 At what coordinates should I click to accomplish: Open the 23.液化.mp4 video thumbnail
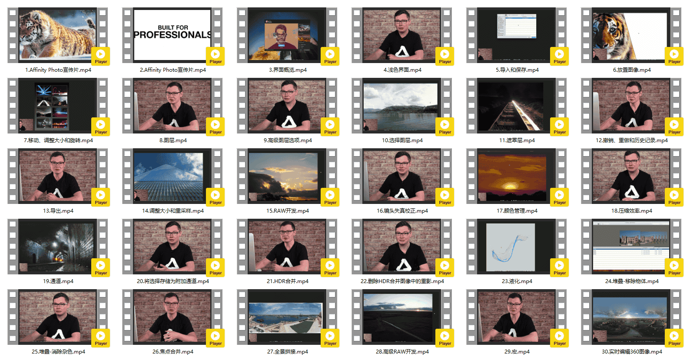click(517, 246)
